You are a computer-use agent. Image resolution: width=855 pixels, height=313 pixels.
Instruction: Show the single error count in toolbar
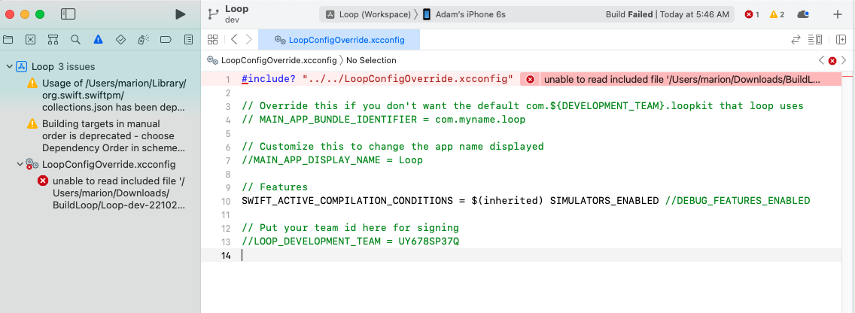pos(752,15)
